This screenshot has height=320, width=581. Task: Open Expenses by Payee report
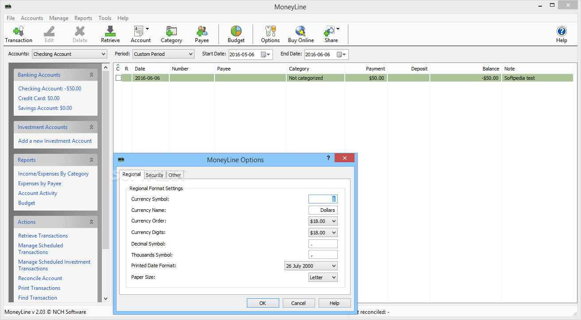click(40, 183)
